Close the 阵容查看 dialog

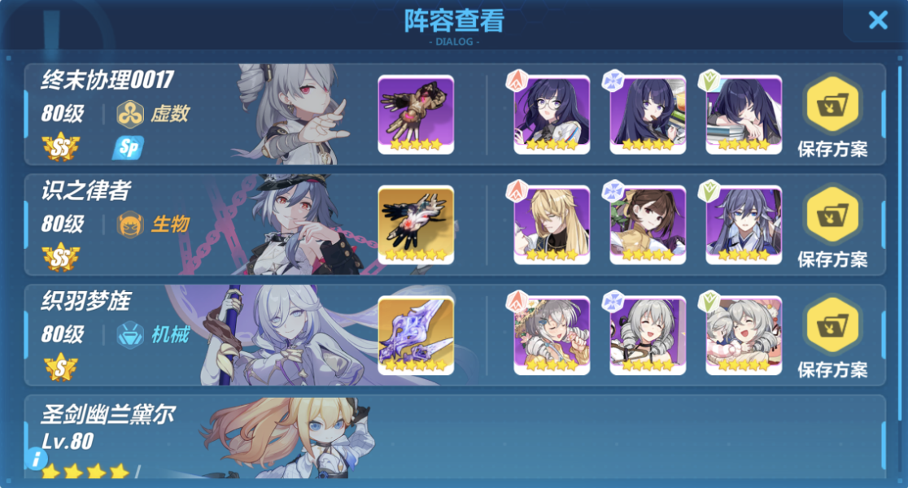tap(878, 21)
